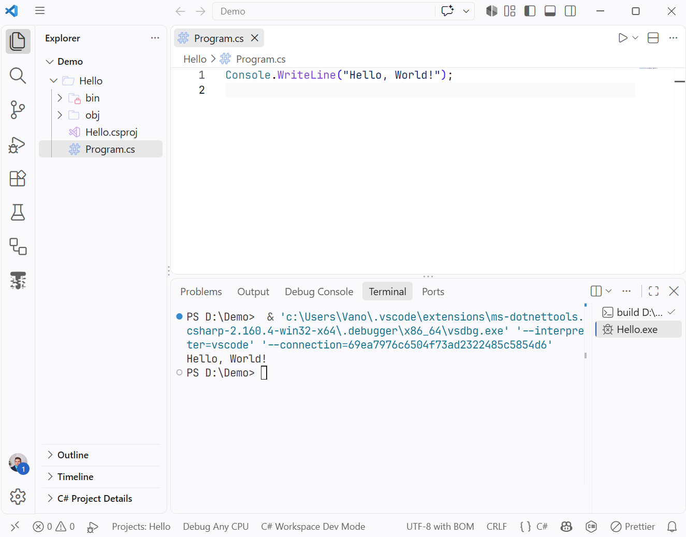The image size is (686, 537).
Task: Go forward with the right arrow
Action: tap(200, 11)
